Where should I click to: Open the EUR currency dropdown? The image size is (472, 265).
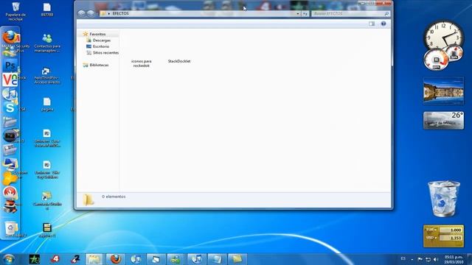pyautogui.click(x=431, y=230)
